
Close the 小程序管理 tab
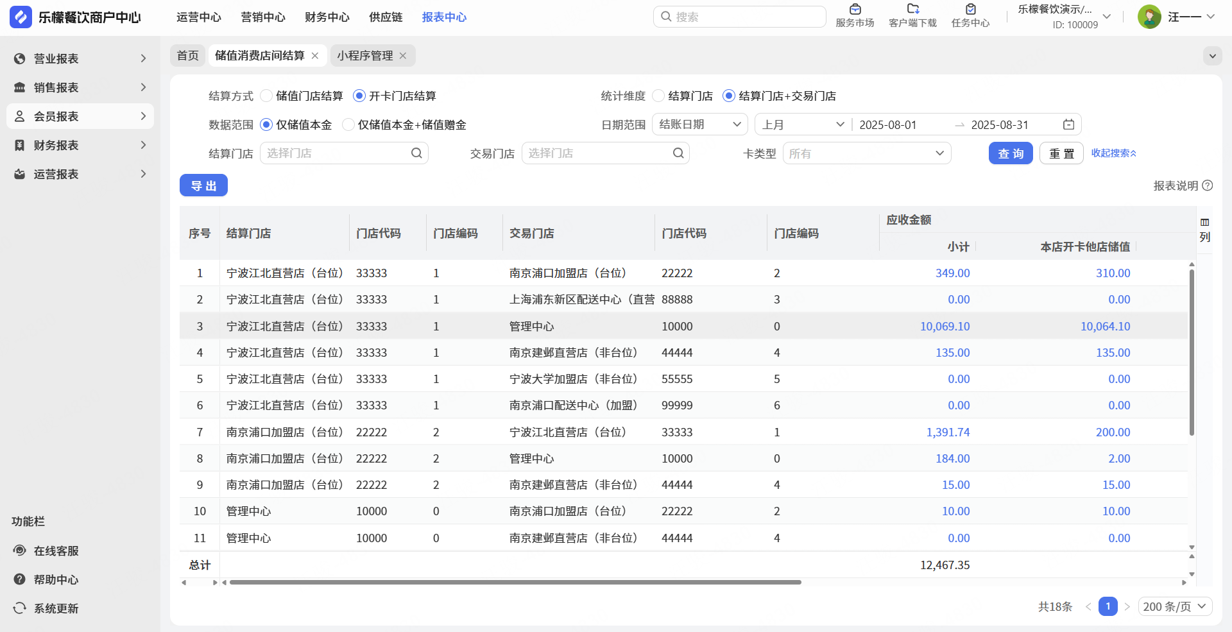coord(403,56)
